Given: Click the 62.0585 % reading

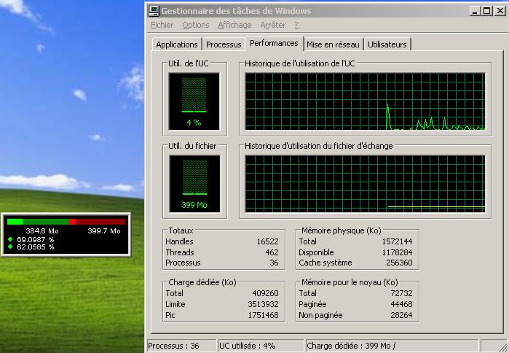Looking at the screenshot, I should pos(36,247).
